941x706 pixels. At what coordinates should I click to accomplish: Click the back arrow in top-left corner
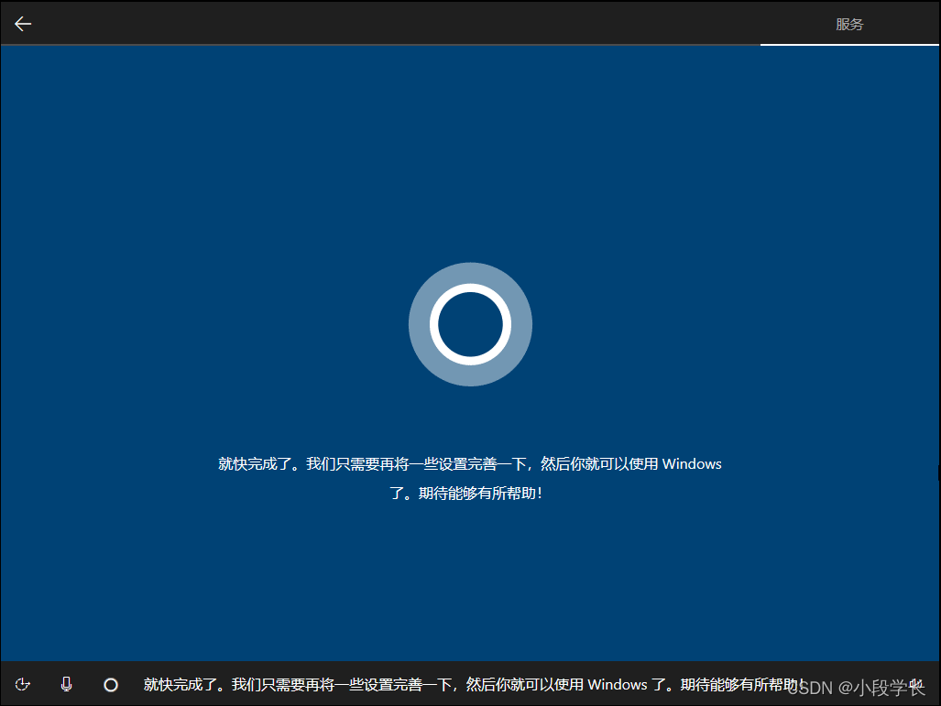click(x=22, y=23)
